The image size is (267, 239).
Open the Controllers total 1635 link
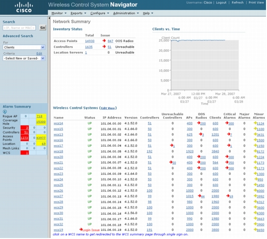pyautogui.click(x=89, y=47)
